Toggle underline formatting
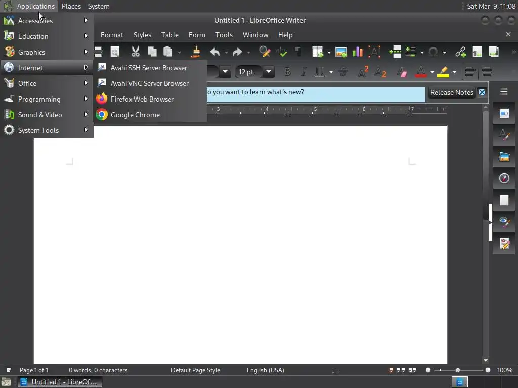The height and width of the screenshot is (388, 518). (320, 72)
